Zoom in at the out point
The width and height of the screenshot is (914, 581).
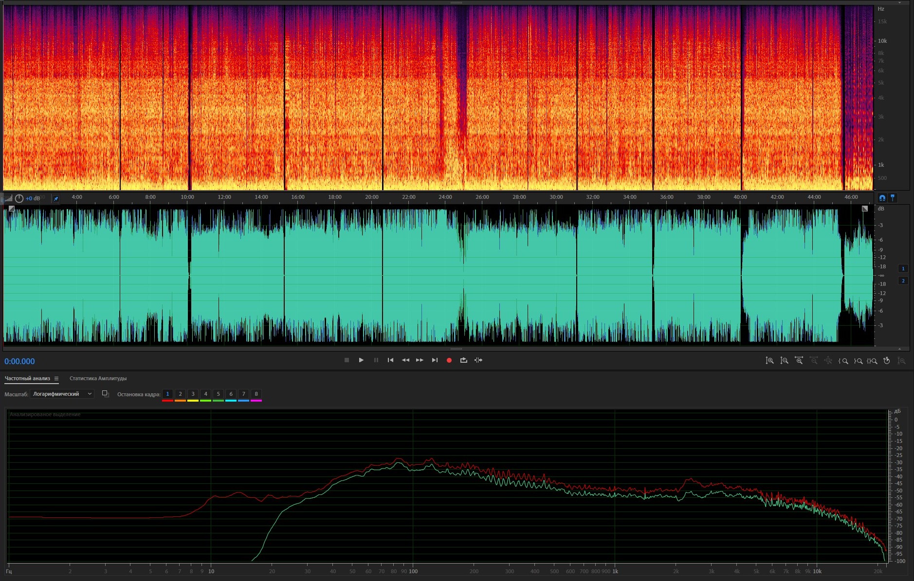point(858,361)
